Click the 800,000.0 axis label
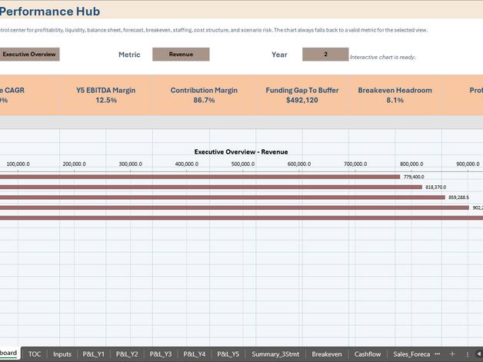The height and width of the screenshot is (362, 483). pyautogui.click(x=411, y=164)
